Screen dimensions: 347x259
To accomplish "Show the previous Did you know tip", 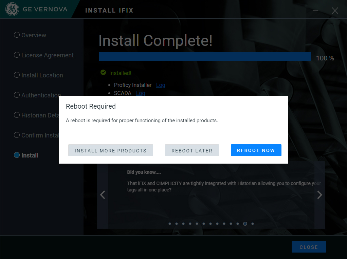I will 103,195.
